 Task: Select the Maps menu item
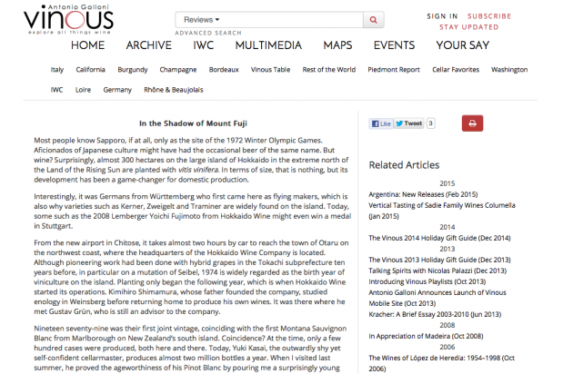coord(337,45)
